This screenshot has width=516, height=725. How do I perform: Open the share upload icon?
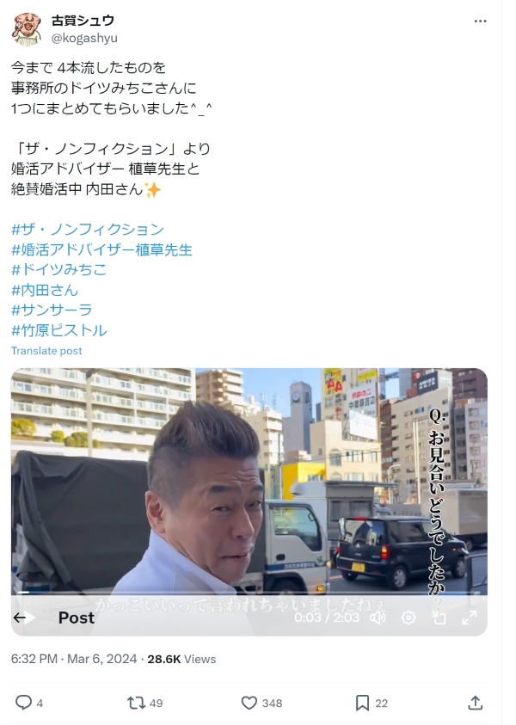click(x=476, y=703)
